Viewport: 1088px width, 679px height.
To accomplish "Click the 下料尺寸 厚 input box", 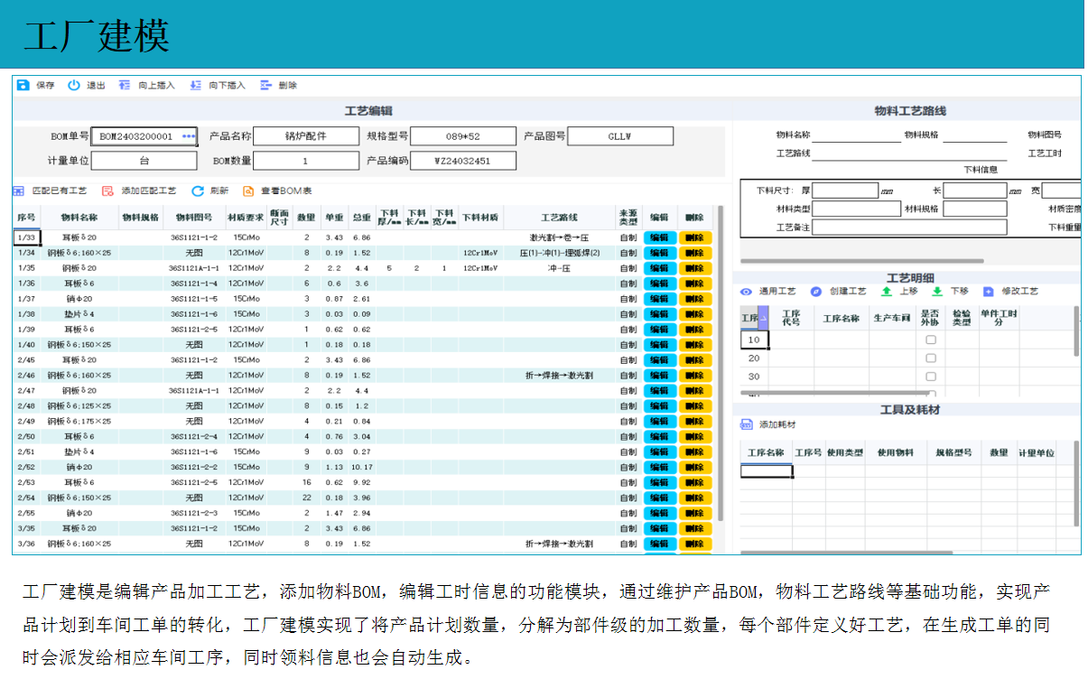I will coord(845,191).
